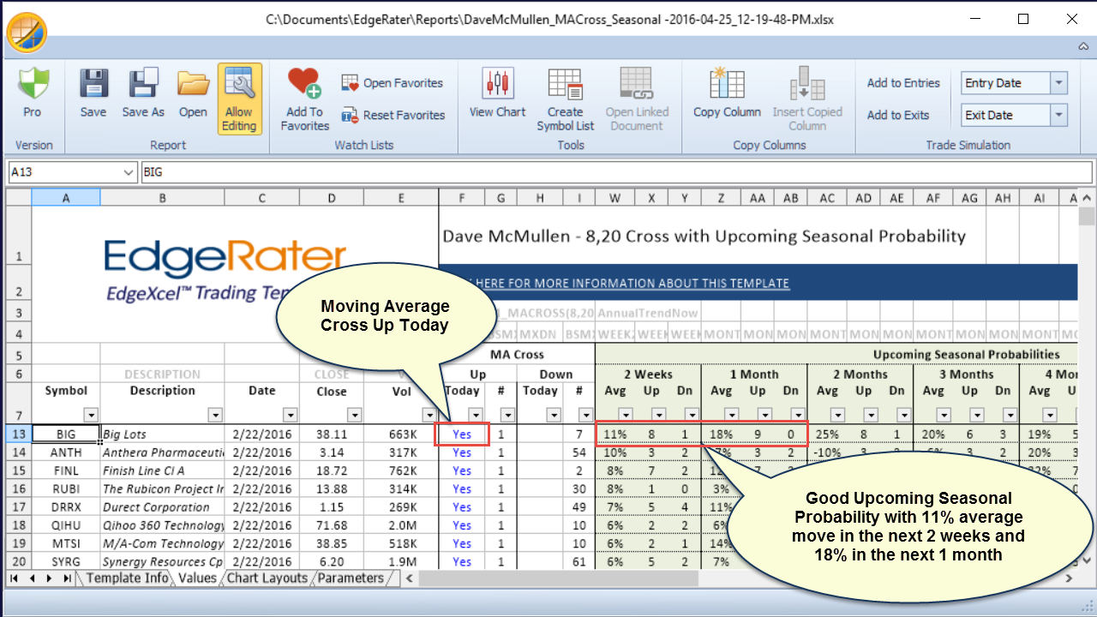This screenshot has height=617, width=1097.
Task: Select the ANTH symbol cell
Action: [x=66, y=452]
